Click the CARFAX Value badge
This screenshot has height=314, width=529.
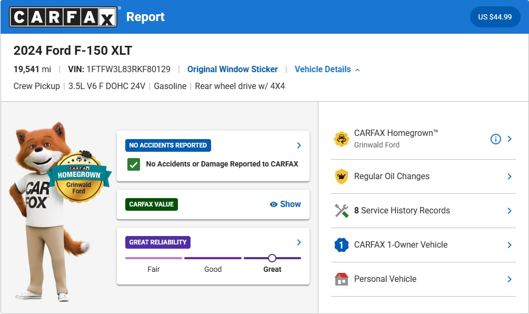click(x=152, y=204)
